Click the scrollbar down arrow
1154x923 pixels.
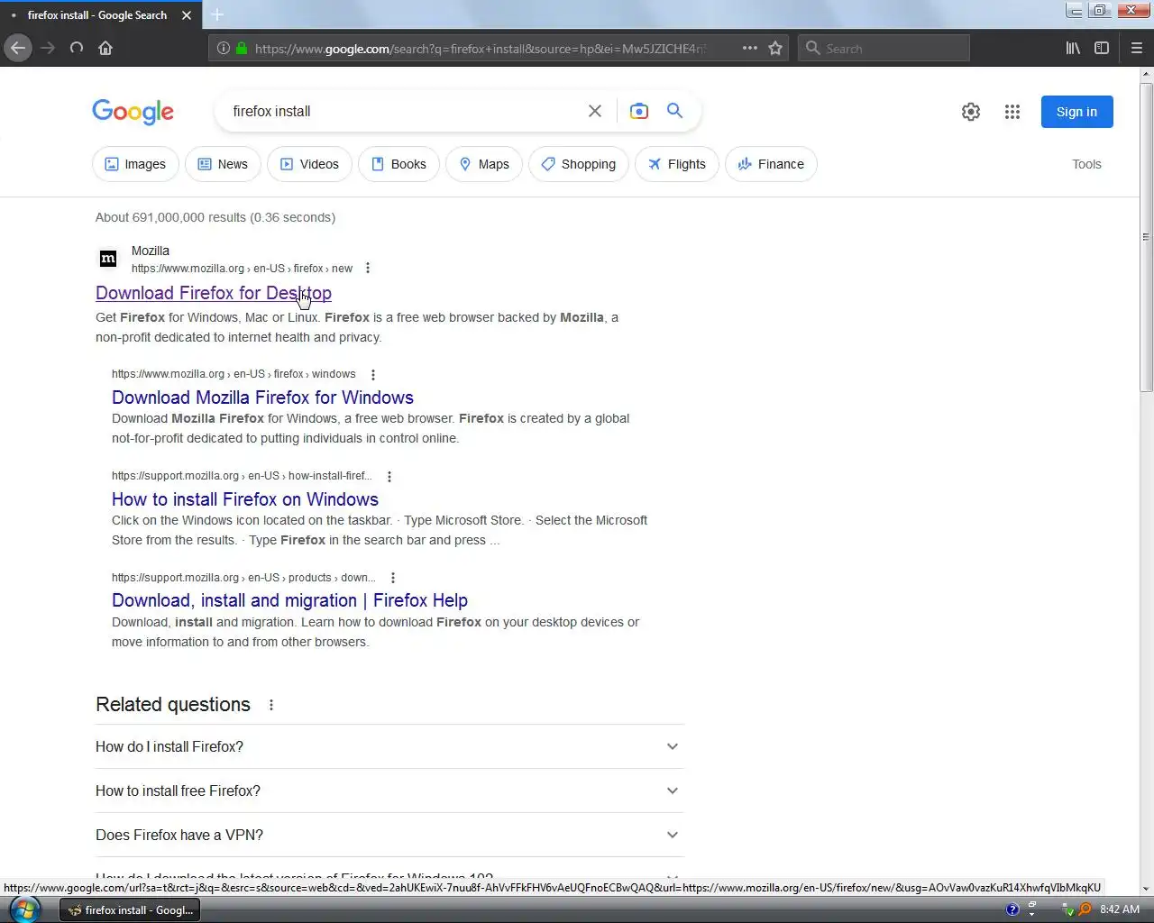(1146, 889)
